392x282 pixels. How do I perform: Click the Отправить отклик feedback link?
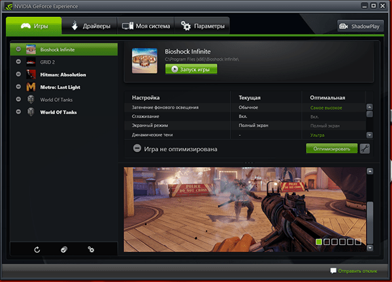[357, 271]
